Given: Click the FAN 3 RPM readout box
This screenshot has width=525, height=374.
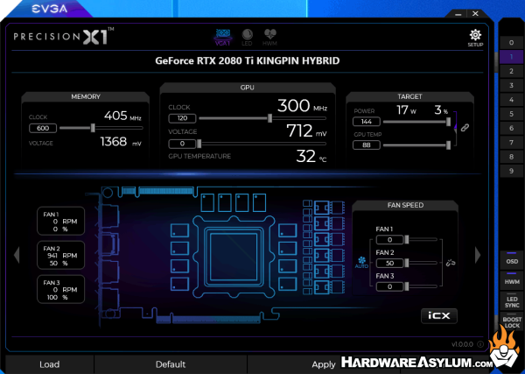Looking at the screenshot, I should pos(60,290).
